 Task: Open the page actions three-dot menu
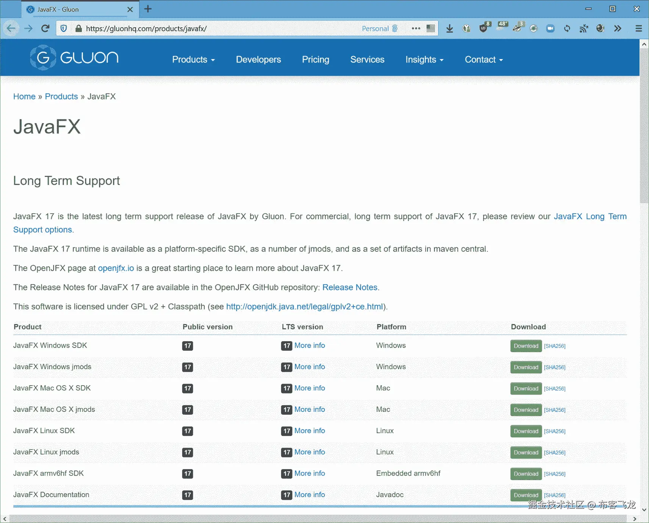(x=416, y=28)
